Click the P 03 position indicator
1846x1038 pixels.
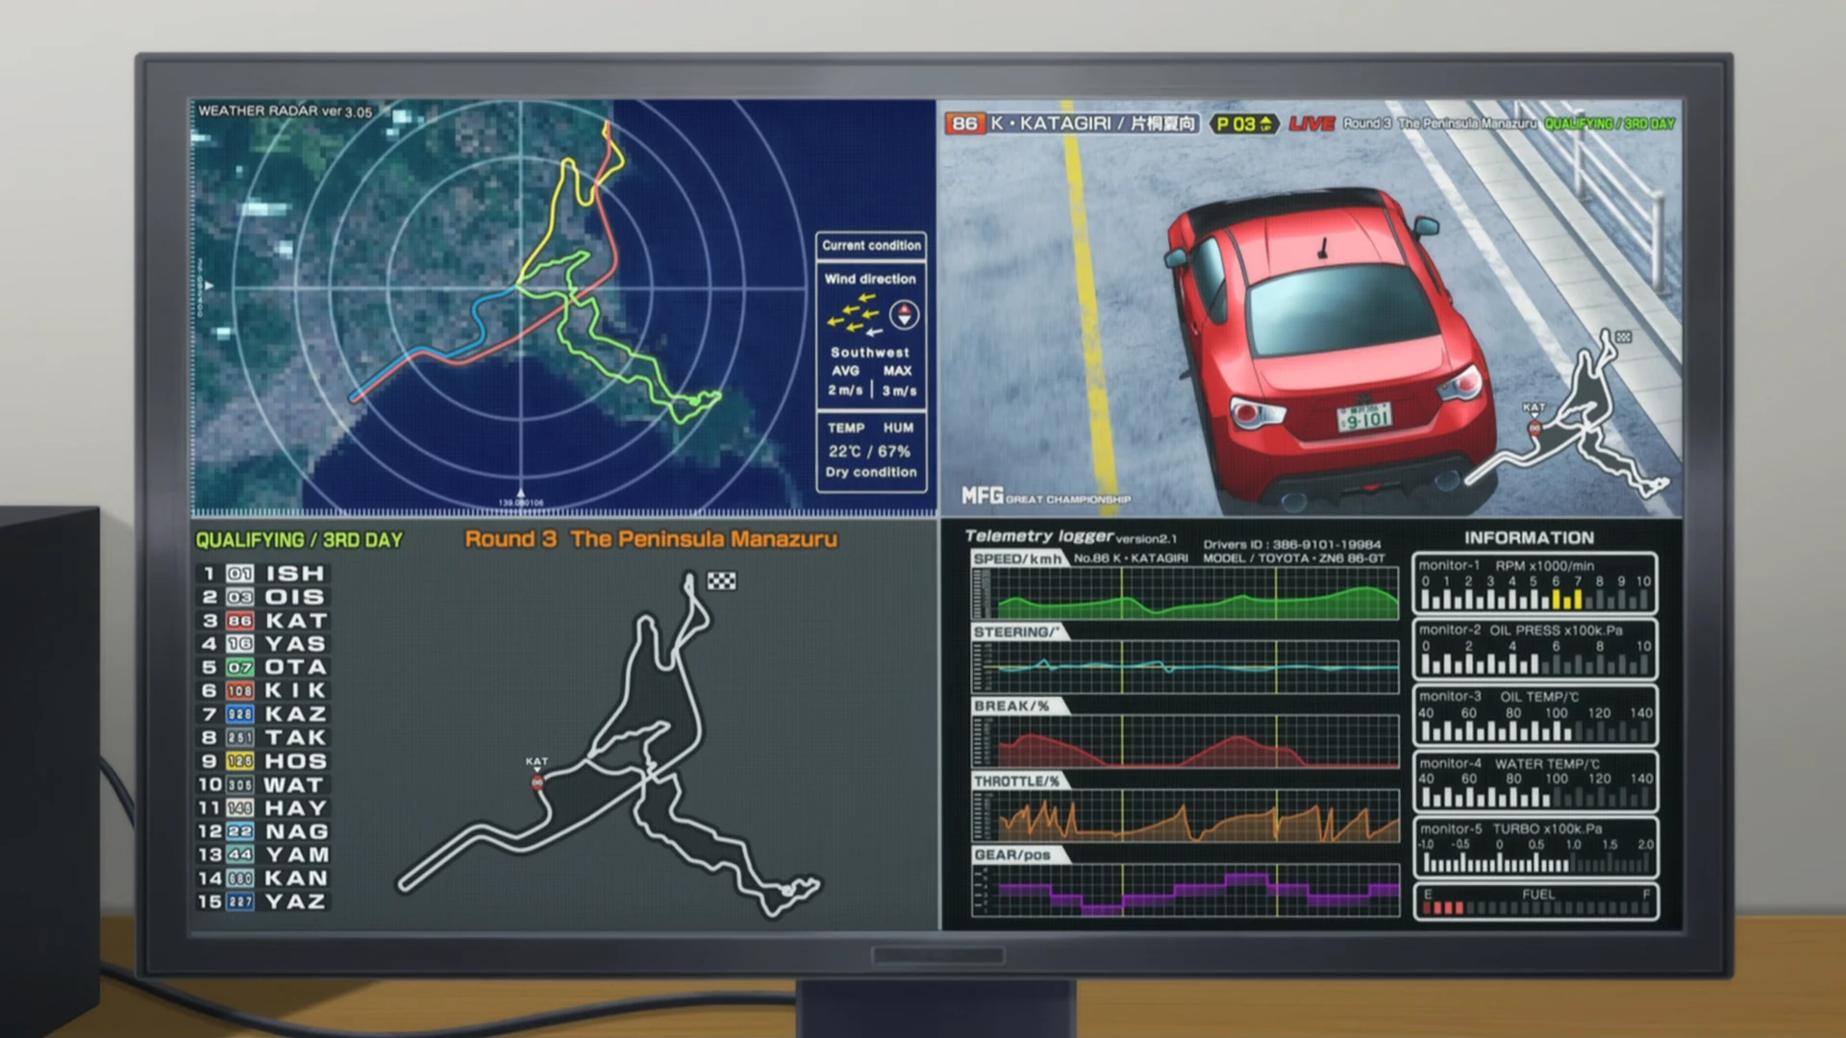point(1243,124)
